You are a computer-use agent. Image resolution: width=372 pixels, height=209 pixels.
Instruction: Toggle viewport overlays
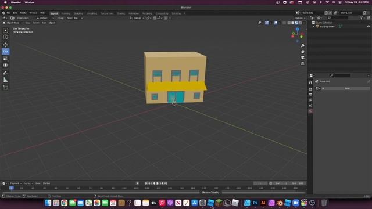click(275, 23)
